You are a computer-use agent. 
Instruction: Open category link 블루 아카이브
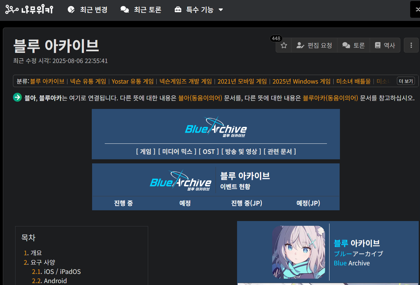click(47, 81)
